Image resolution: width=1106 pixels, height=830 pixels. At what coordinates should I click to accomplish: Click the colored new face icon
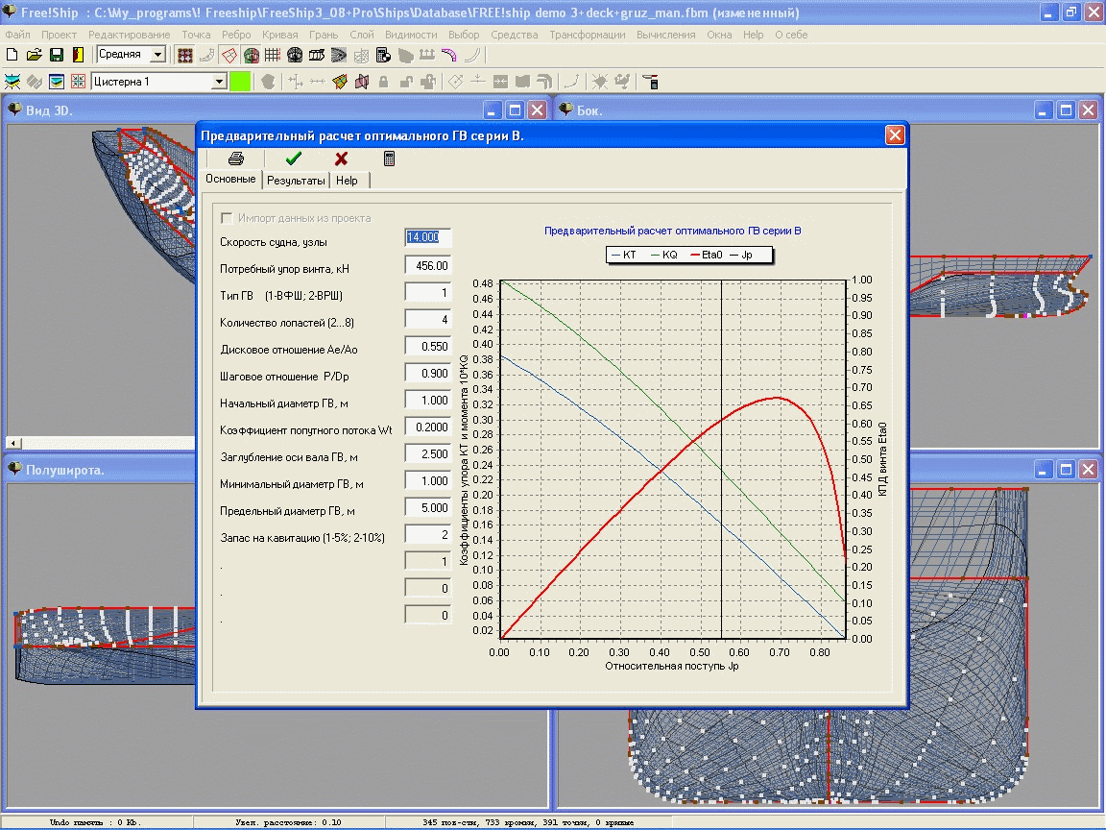pos(340,82)
